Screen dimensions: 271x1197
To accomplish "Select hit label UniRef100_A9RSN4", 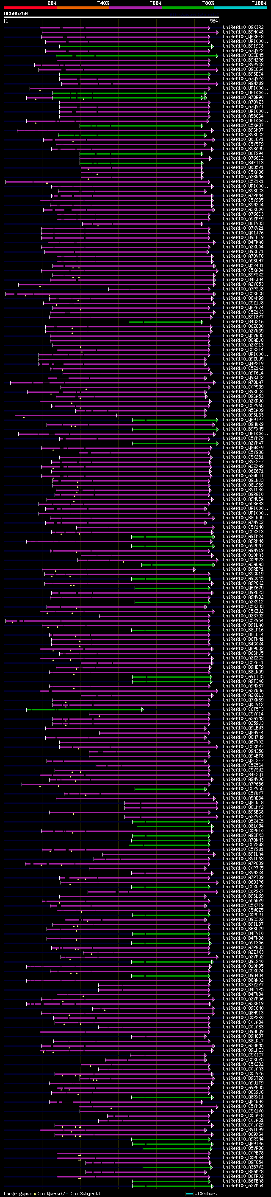I will [x=243, y=1139].
